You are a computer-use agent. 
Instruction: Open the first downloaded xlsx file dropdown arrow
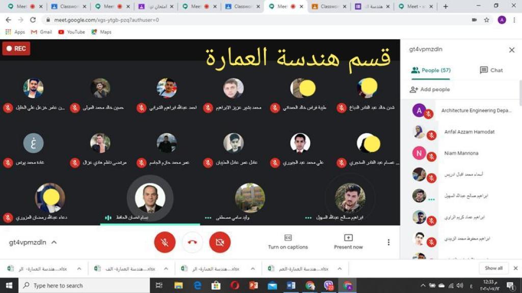point(79,269)
